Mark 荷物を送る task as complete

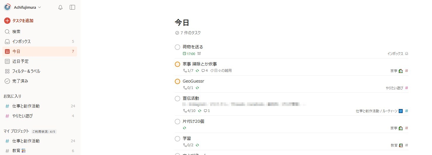click(177, 47)
